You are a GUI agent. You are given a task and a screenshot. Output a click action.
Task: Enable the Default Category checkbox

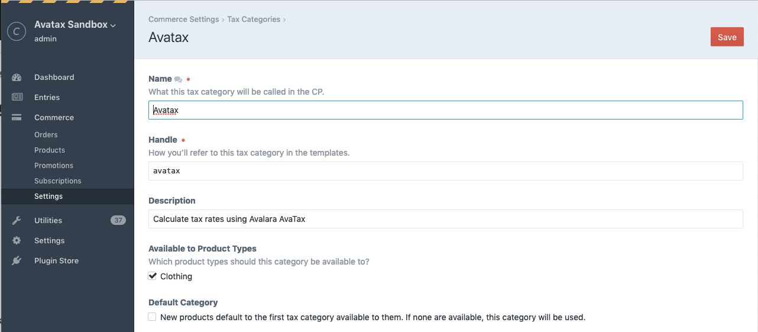click(153, 317)
